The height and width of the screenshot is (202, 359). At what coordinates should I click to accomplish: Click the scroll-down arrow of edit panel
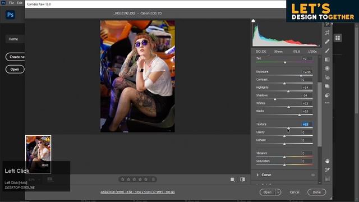[x=320, y=182]
